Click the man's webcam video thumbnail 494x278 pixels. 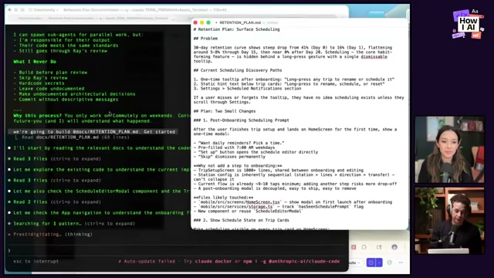click(x=449, y=221)
